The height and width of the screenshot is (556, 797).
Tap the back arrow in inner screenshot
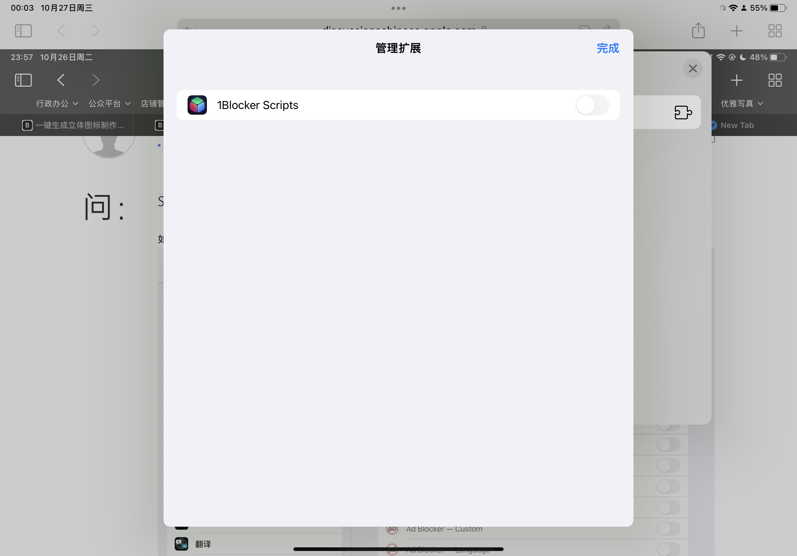point(61,80)
